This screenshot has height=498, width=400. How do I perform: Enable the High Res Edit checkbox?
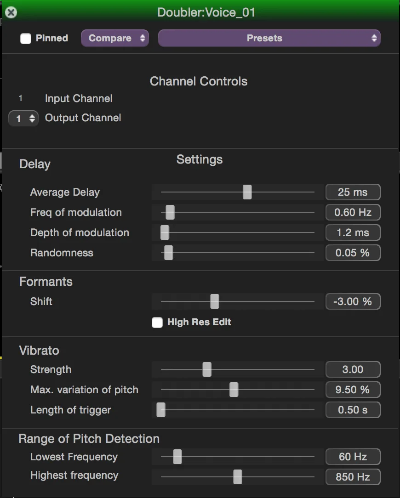click(157, 323)
